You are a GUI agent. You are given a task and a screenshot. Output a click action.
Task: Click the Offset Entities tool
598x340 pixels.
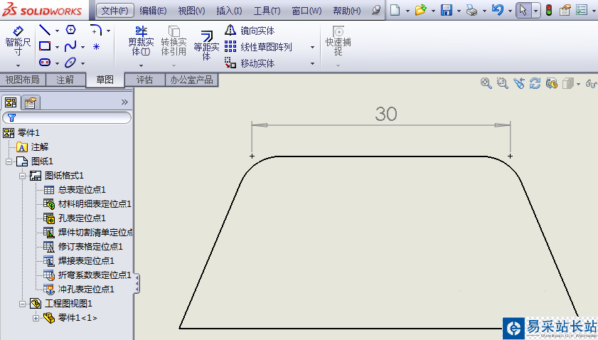coord(206,46)
